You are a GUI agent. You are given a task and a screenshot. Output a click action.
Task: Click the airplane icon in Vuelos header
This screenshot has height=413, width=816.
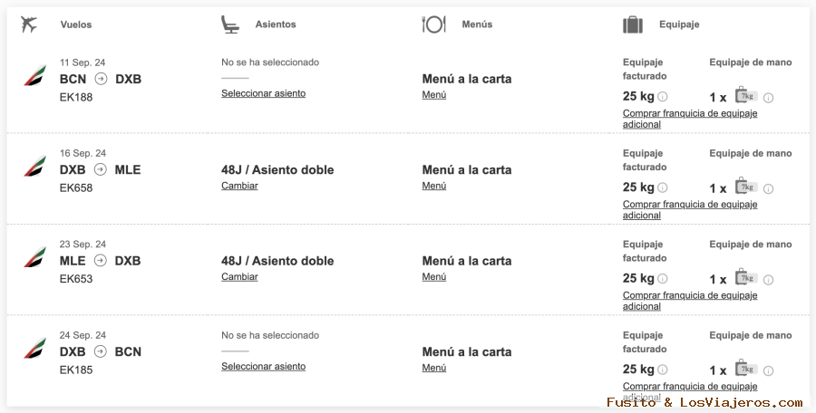click(x=29, y=24)
